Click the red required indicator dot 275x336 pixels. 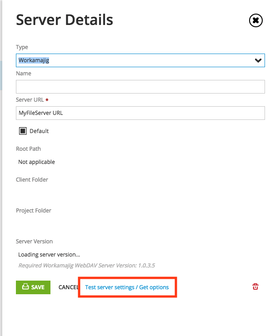point(47,99)
